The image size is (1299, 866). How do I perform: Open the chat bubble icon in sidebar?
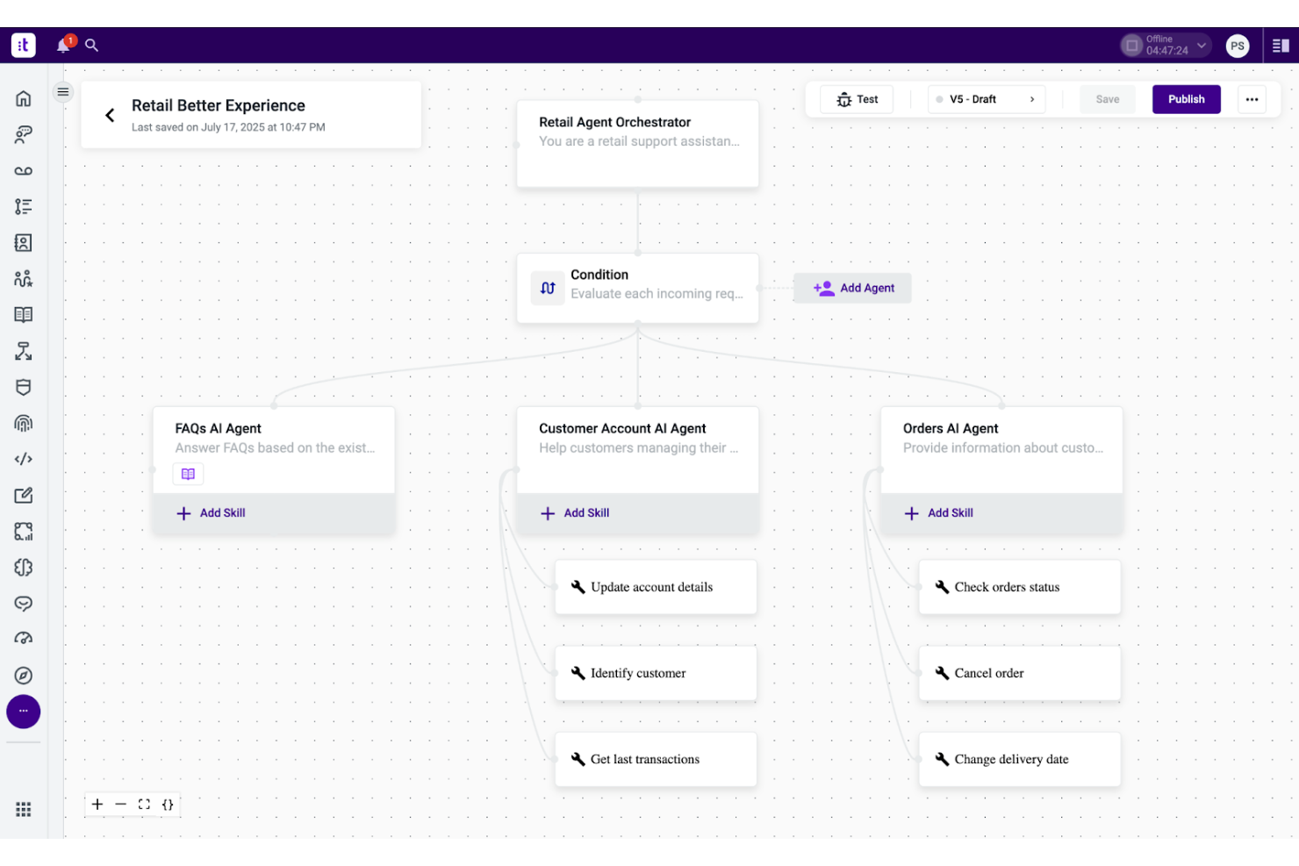point(24,604)
